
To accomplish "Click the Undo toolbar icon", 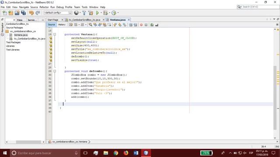I will pyautogui.click(x=31, y=13).
